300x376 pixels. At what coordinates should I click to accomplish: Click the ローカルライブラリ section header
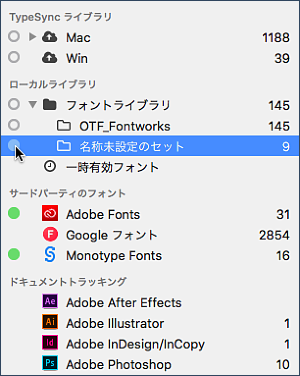pyautogui.click(x=52, y=84)
